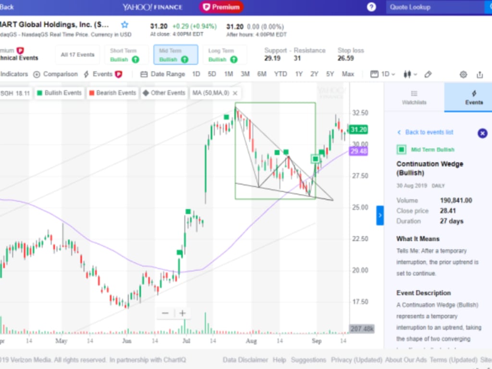Click Support value 29.19

pyautogui.click(x=272, y=58)
